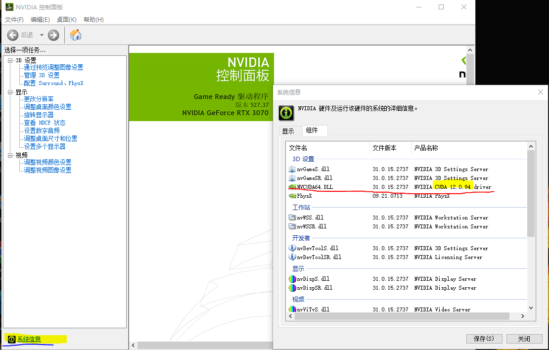Select the 组件 tab in 系统信息
Screen dimensions: 549x350
coord(315,130)
